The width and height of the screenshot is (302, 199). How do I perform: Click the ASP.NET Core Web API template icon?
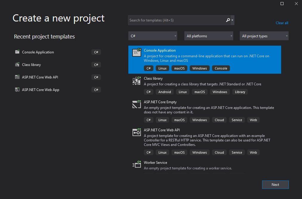tap(136, 132)
